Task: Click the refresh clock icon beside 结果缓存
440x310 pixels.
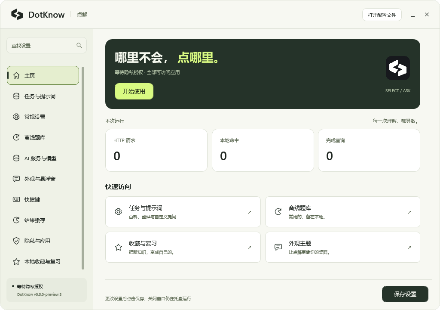Action: tap(16, 220)
